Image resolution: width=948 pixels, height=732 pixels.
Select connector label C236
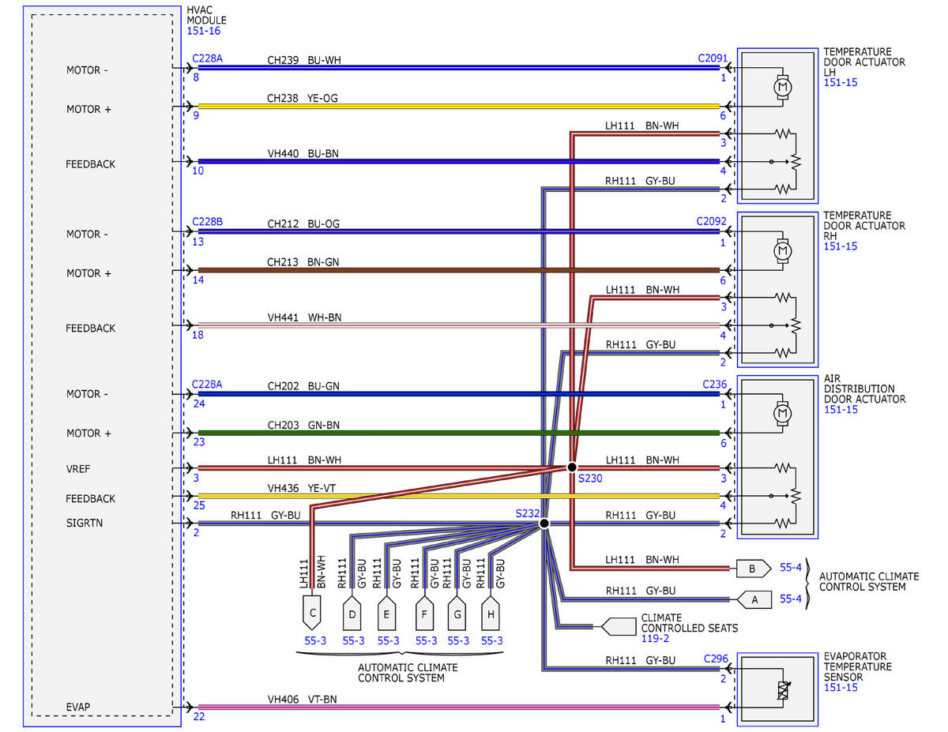point(714,385)
